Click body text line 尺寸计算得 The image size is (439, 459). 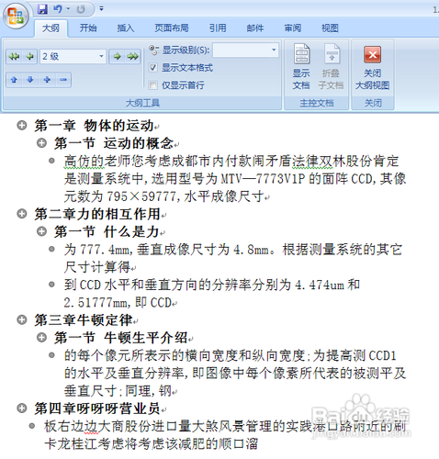[x=97, y=267]
